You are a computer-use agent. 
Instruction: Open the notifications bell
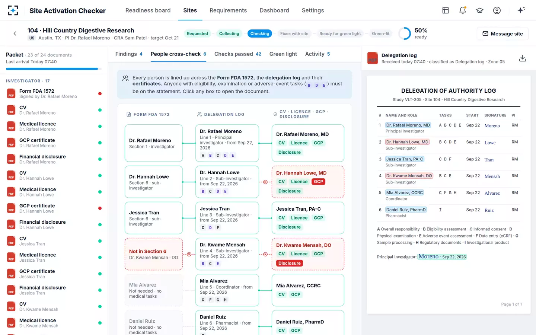tap(463, 10)
